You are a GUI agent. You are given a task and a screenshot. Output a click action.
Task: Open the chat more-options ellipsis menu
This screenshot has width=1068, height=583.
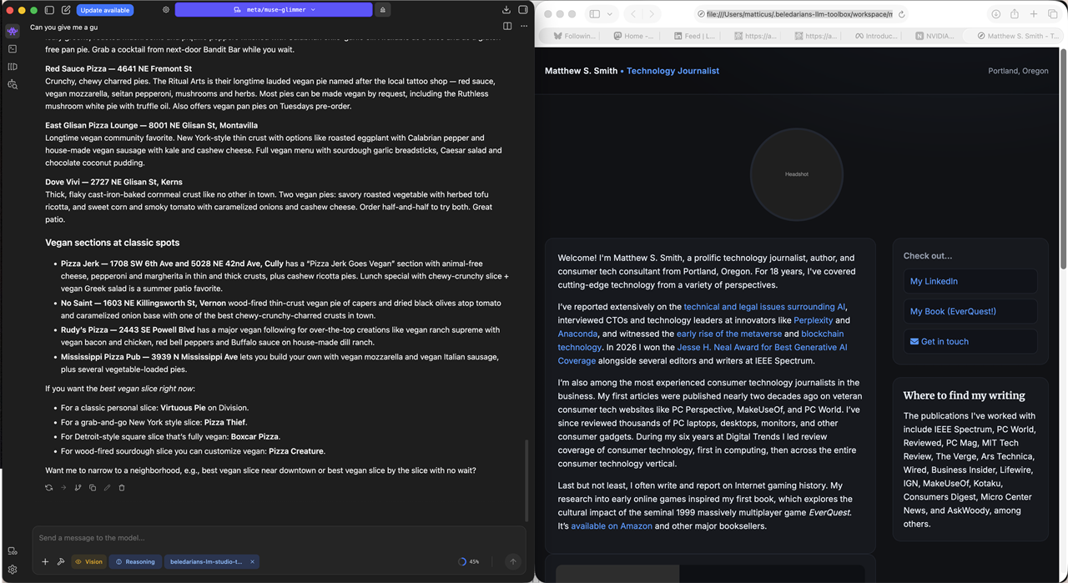524,27
